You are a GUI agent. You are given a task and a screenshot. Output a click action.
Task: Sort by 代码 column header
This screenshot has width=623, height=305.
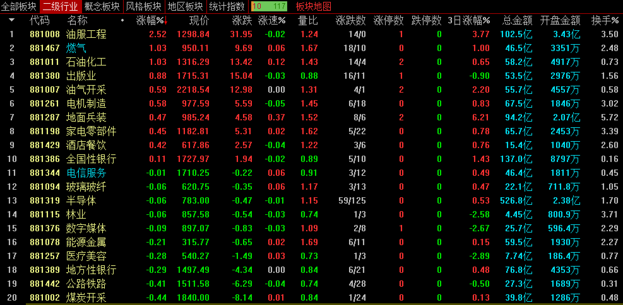40,20
